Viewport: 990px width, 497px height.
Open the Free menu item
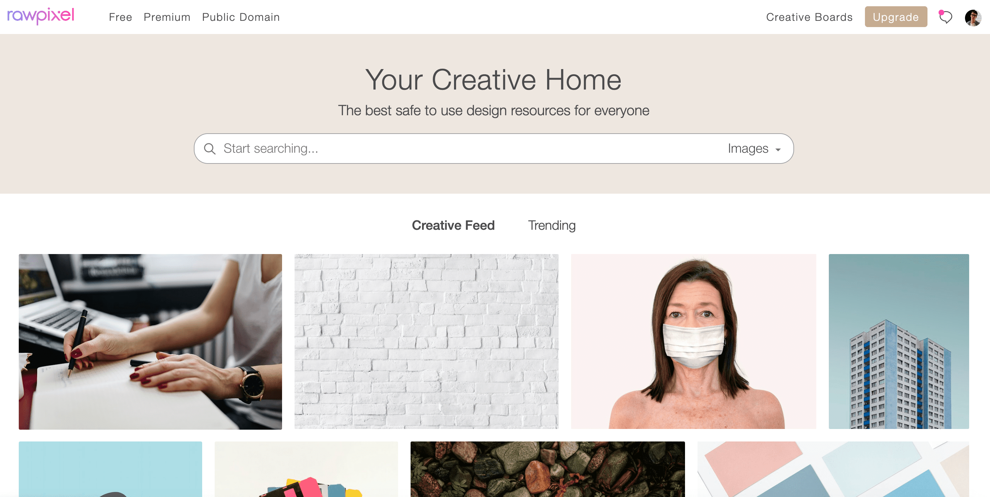pos(120,17)
